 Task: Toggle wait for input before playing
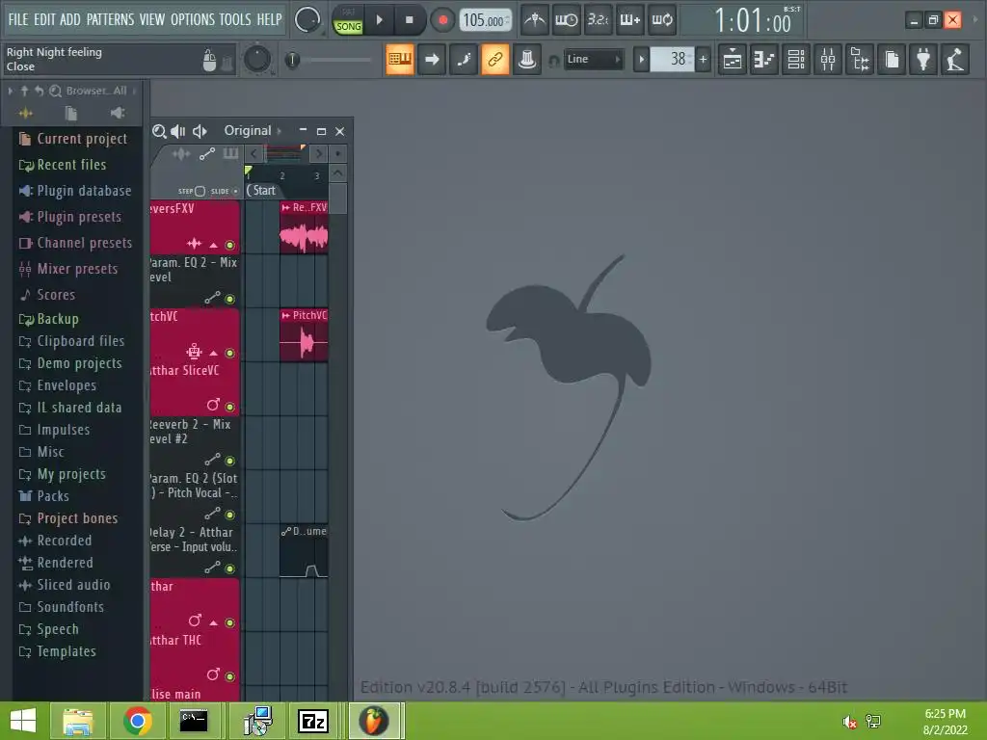pos(566,20)
